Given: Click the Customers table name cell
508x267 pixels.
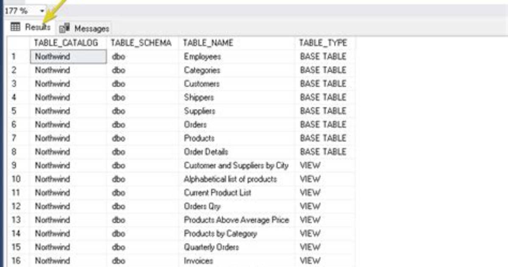Looking at the screenshot, I should pos(237,84).
